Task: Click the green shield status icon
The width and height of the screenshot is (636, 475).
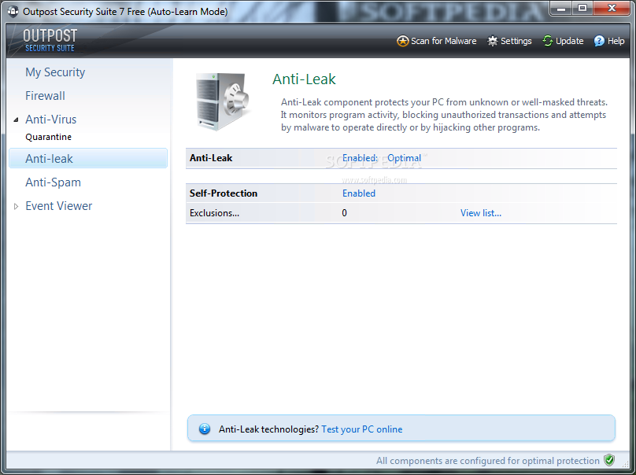Action: pyautogui.click(x=608, y=460)
